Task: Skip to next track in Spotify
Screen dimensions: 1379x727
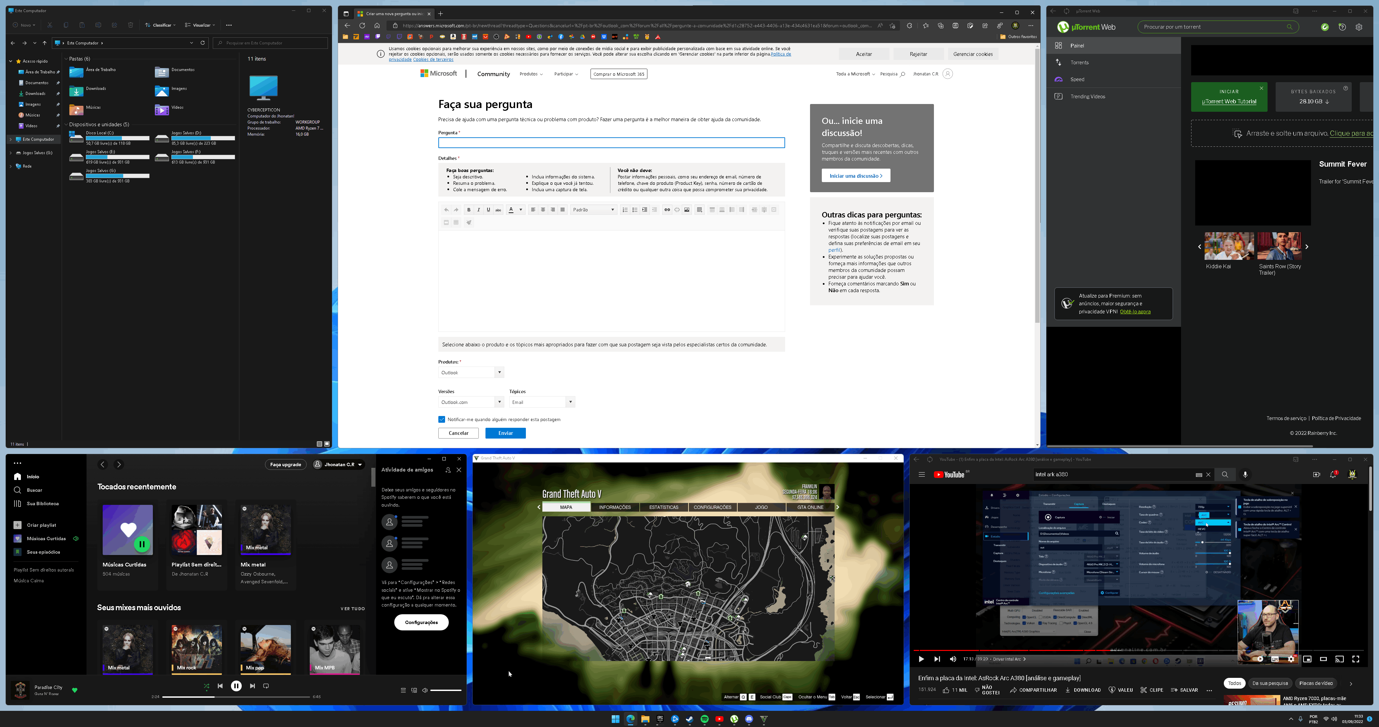Action: 252,686
